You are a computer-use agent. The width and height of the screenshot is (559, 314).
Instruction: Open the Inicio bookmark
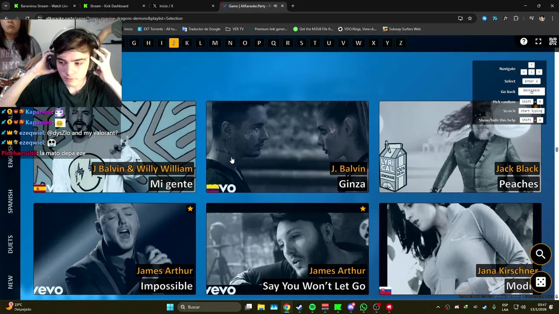click(128, 29)
